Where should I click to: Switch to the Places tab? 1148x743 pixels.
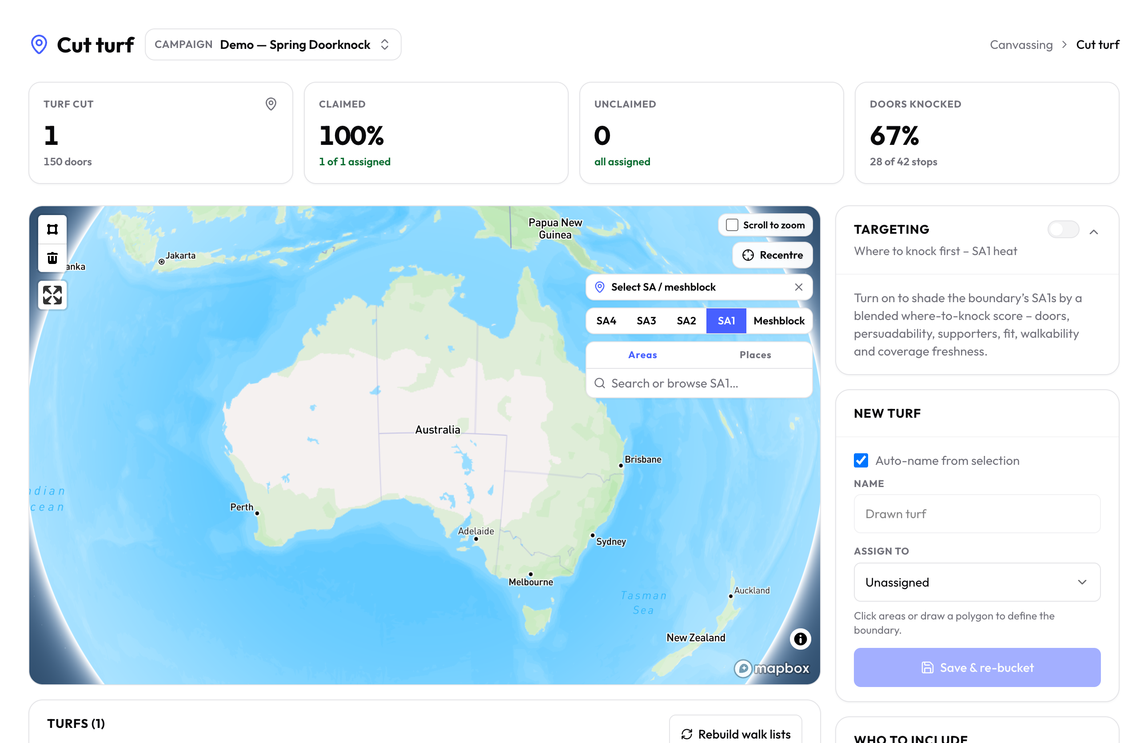click(x=755, y=355)
